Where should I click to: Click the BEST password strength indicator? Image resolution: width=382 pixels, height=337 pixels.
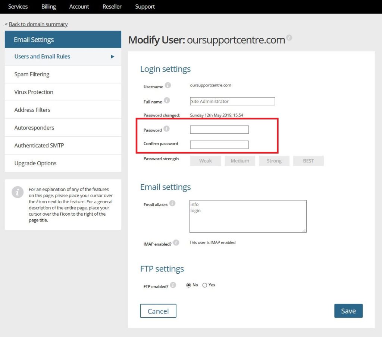click(x=309, y=161)
